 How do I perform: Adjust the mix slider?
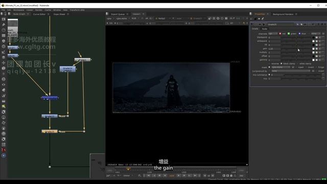pos(301,79)
